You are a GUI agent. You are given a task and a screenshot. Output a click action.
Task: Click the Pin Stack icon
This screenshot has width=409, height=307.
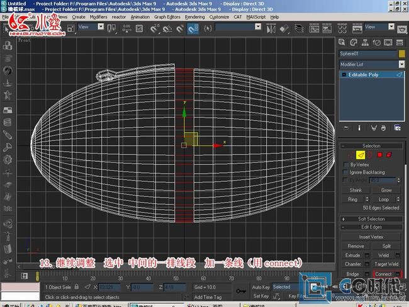(346, 128)
